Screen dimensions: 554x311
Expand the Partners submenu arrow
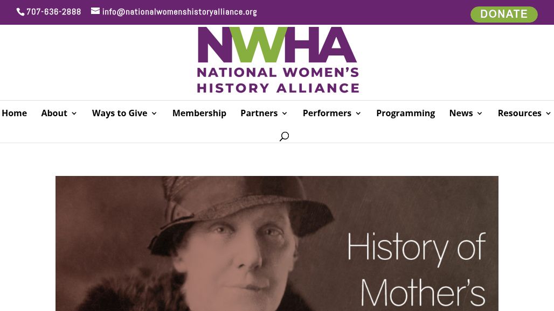point(285,114)
